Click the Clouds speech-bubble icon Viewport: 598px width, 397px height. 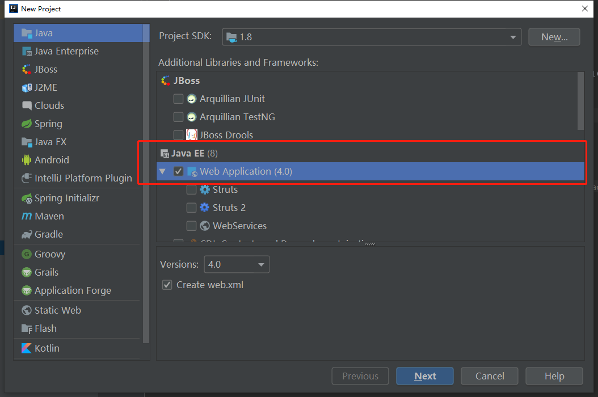coord(27,105)
